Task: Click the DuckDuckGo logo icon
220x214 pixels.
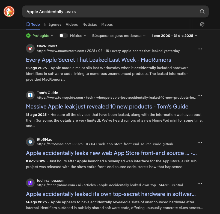Action: point(9,11)
